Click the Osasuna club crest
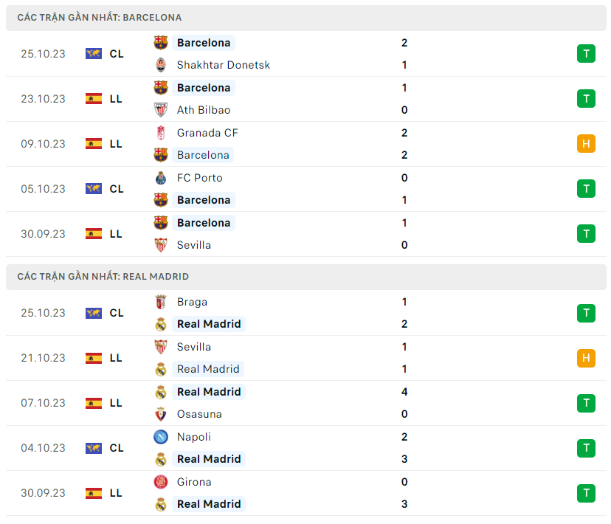The image size is (611, 524). (x=161, y=414)
